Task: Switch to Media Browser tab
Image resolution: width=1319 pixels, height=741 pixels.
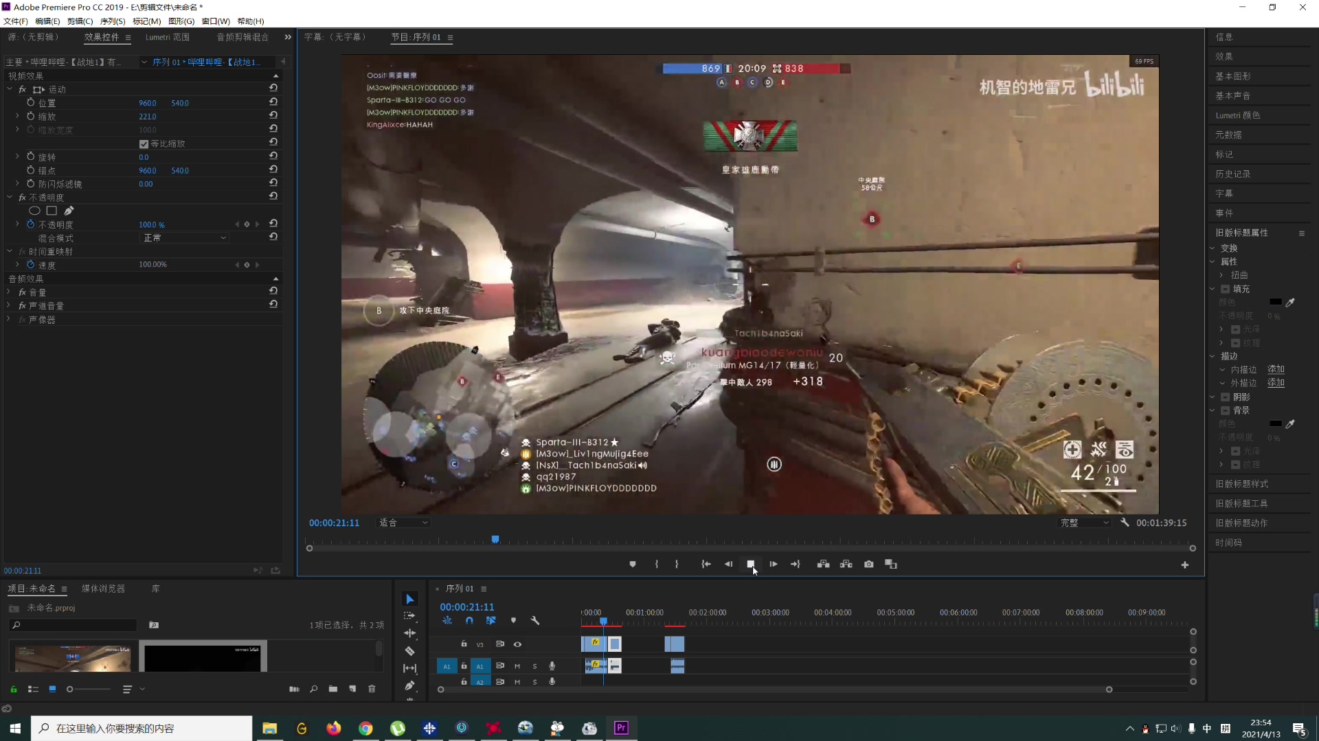Action: coord(103,589)
